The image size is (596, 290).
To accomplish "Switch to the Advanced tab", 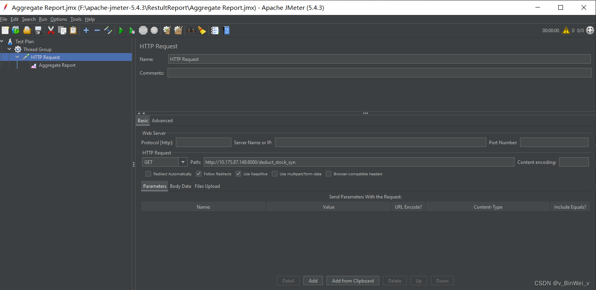I will [x=162, y=121].
